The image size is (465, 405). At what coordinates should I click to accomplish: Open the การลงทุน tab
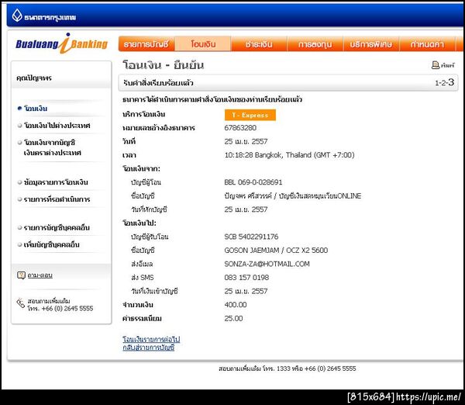315,44
